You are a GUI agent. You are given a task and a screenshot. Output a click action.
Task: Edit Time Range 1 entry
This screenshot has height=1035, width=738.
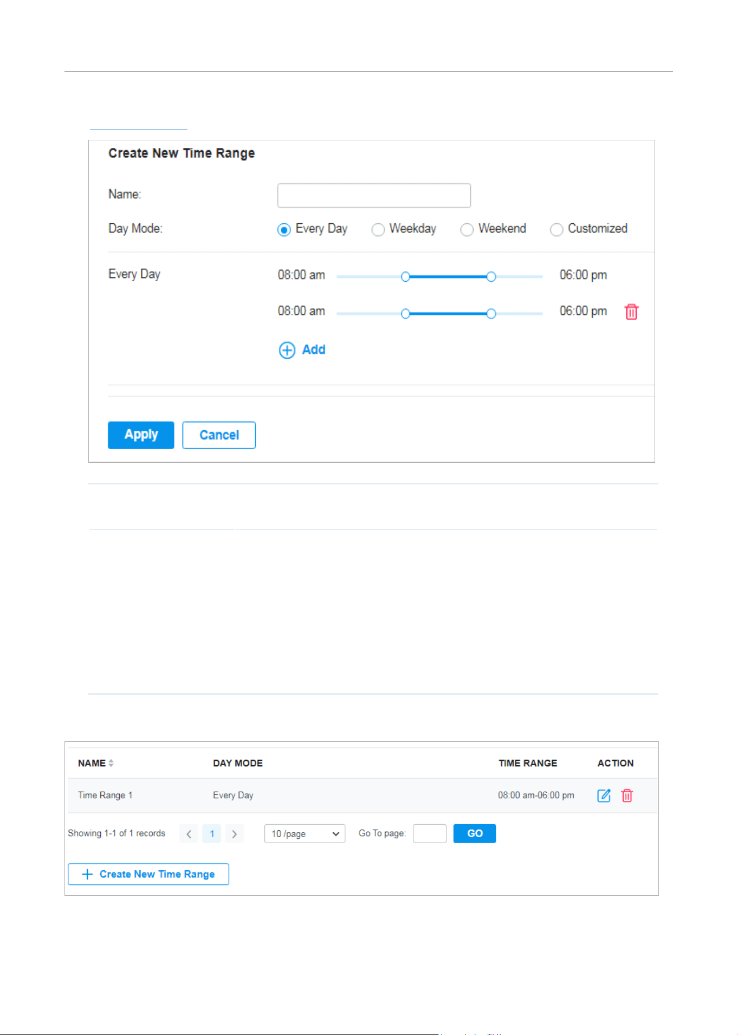tap(604, 795)
